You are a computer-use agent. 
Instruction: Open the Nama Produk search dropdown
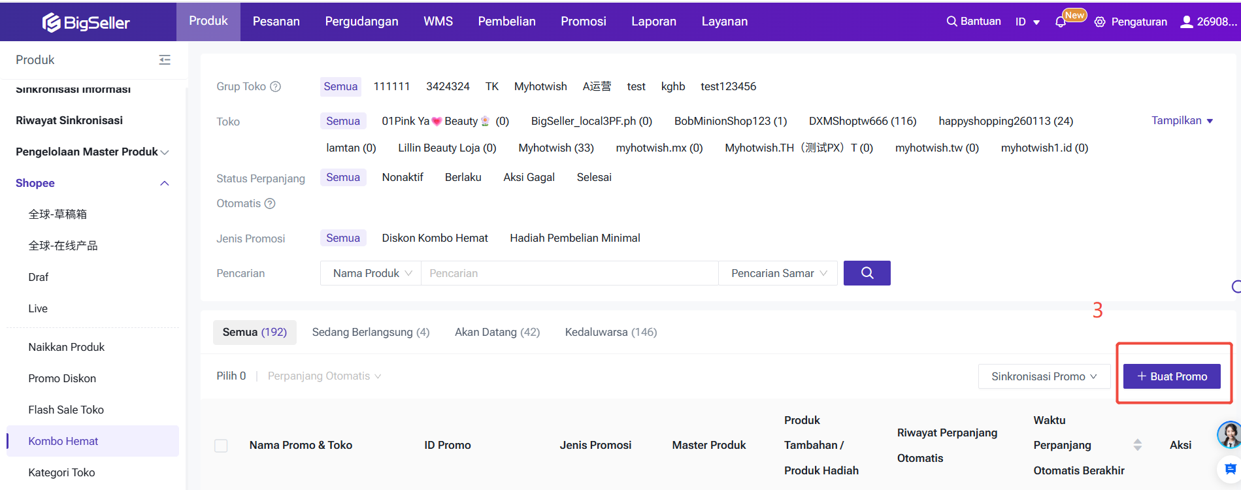[x=371, y=273]
